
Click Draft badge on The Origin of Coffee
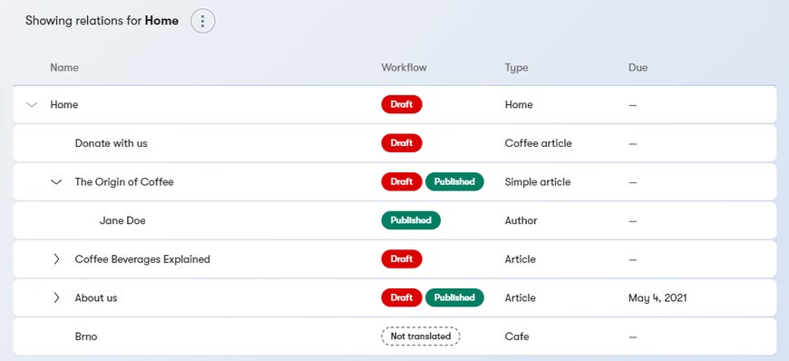(402, 181)
